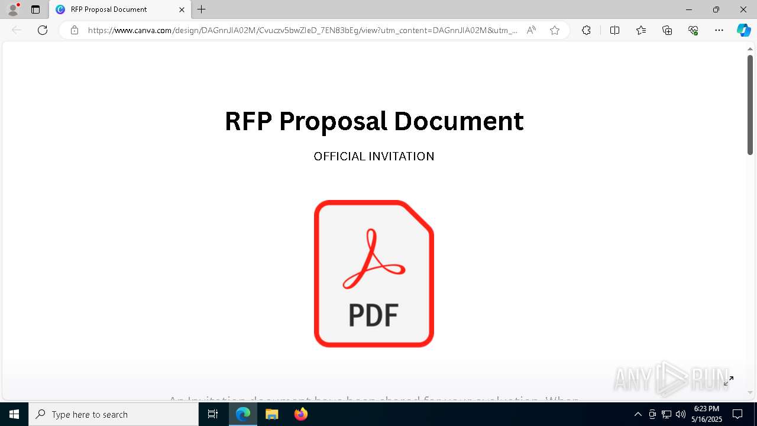Open the notification center icon

click(x=737, y=414)
